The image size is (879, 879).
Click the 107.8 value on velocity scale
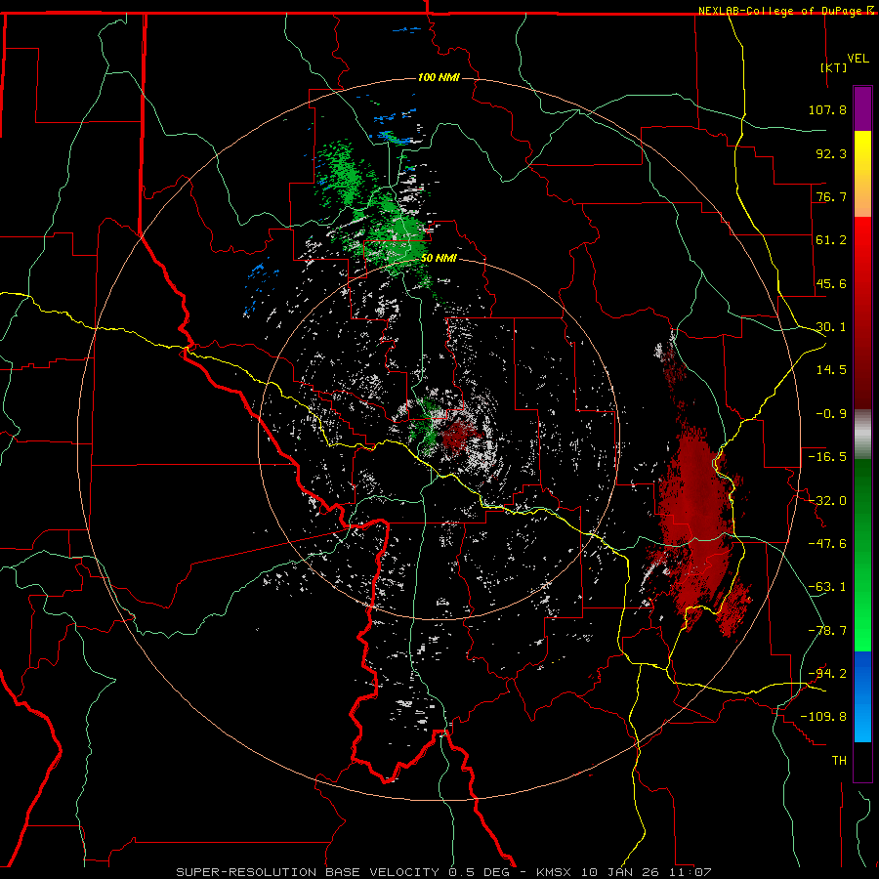click(x=827, y=109)
